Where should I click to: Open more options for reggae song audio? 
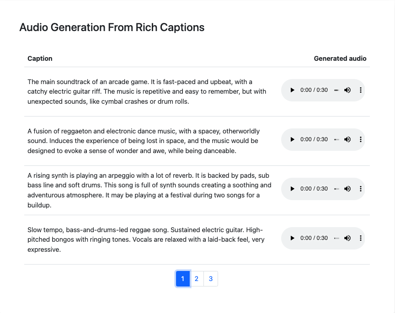point(361,239)
